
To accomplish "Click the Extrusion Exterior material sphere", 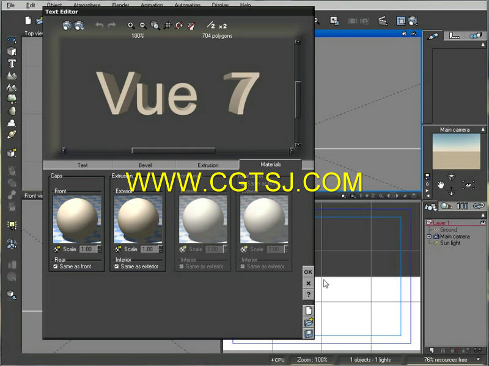I will click(138, 220).
